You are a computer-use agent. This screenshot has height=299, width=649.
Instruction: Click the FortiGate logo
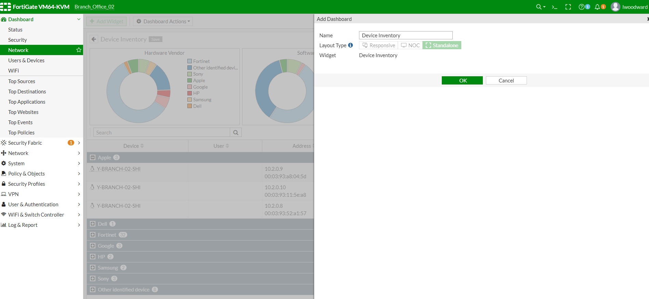tap(5, 7)
